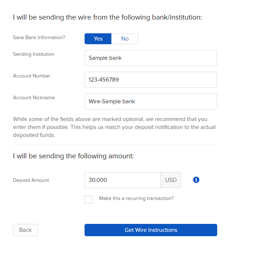This screenshot has width=262, height=263.
Task: Click the Deposit Amount field showing 30,000
Action: 123,180
